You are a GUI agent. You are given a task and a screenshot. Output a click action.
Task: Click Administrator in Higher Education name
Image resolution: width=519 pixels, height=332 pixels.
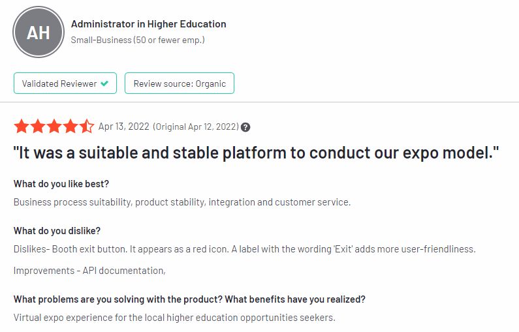click(x=149, y=24)
